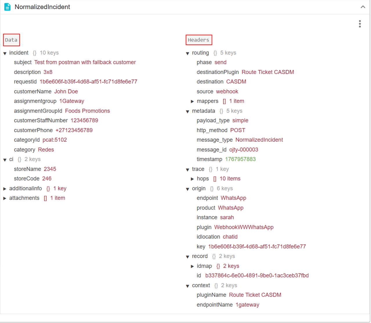Click the NormalizedIncident panel title

coord(42,7)
